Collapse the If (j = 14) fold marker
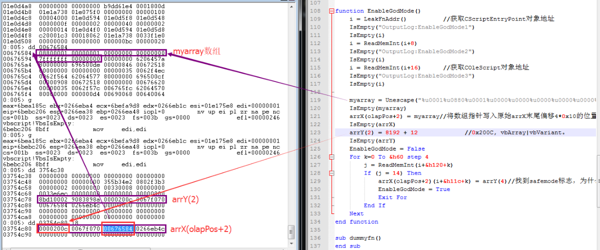Image resolution: width=600 pixels, height=250 pixels. [331, 173]
